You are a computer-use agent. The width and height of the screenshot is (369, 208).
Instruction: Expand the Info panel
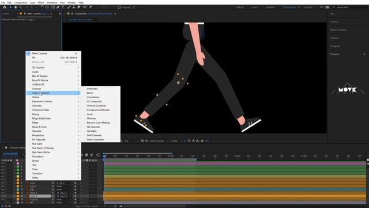[x=332, y=14]
